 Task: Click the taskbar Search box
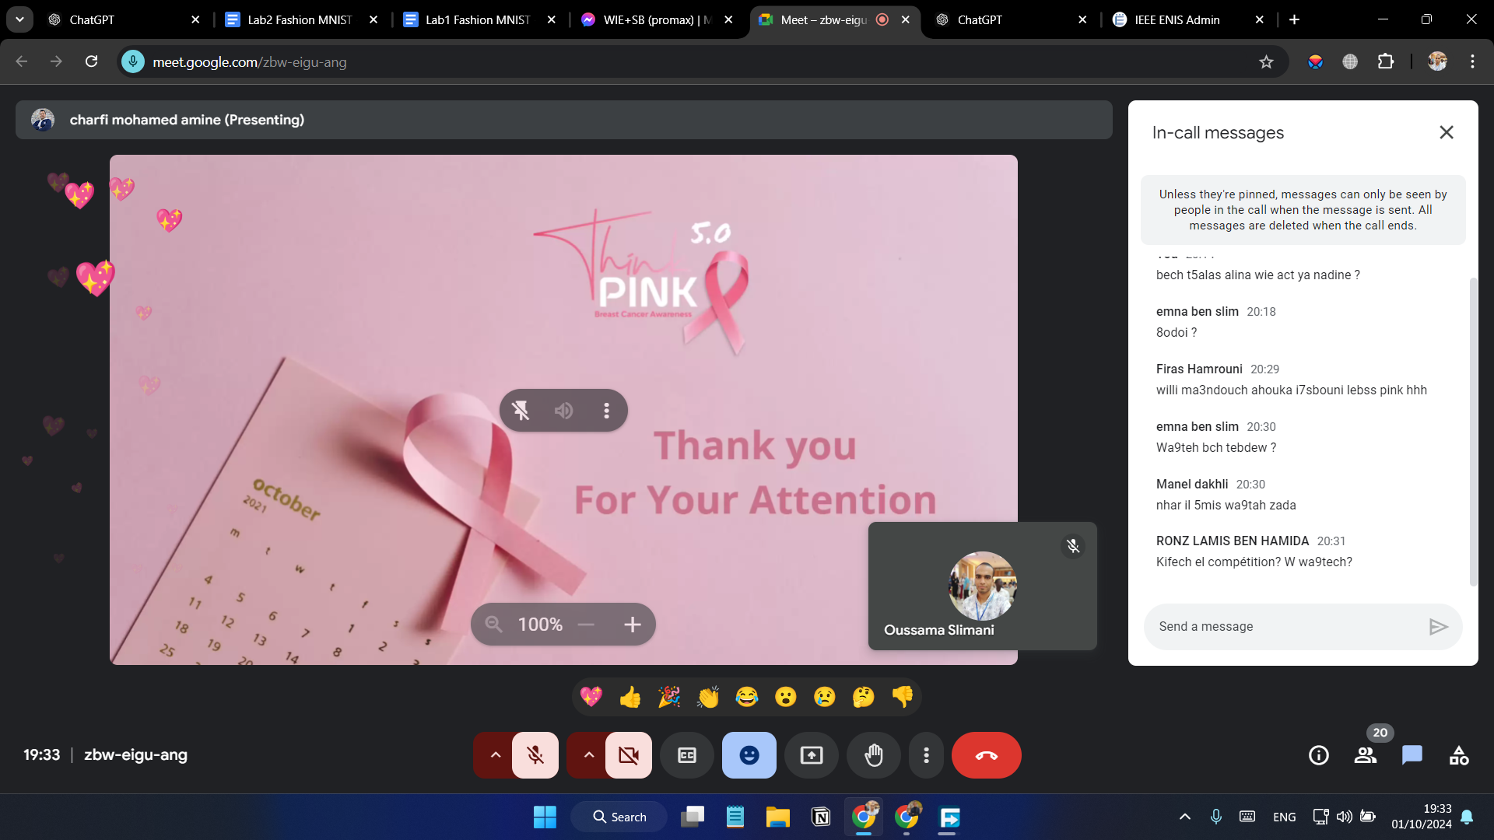(619, 817)
